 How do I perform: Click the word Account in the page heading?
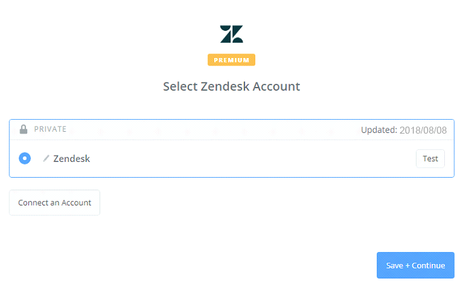click(x=277, y=86)
